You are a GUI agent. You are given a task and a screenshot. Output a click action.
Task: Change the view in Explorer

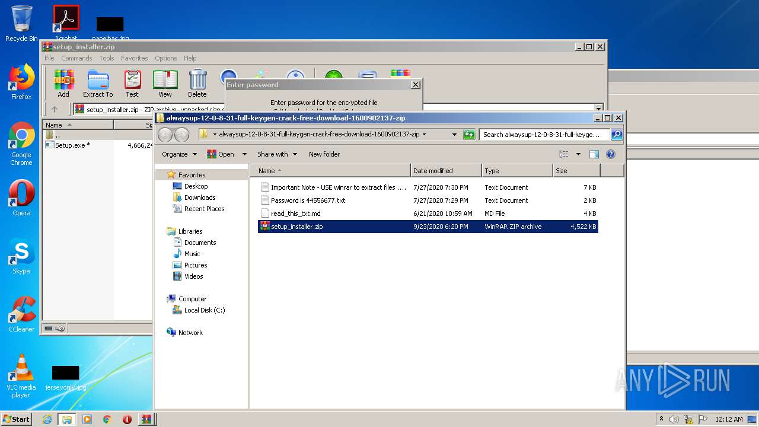pos(564,154)
